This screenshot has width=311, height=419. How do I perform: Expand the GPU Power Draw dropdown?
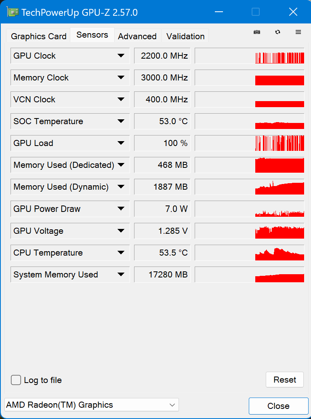click(121, 209)
